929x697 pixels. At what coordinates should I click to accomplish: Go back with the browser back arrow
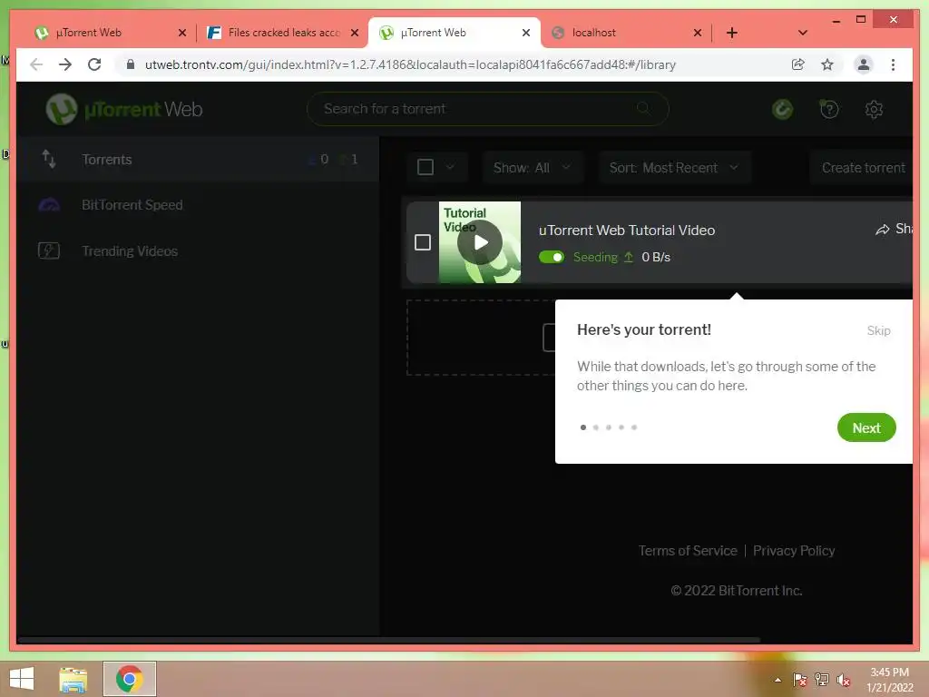36,64
